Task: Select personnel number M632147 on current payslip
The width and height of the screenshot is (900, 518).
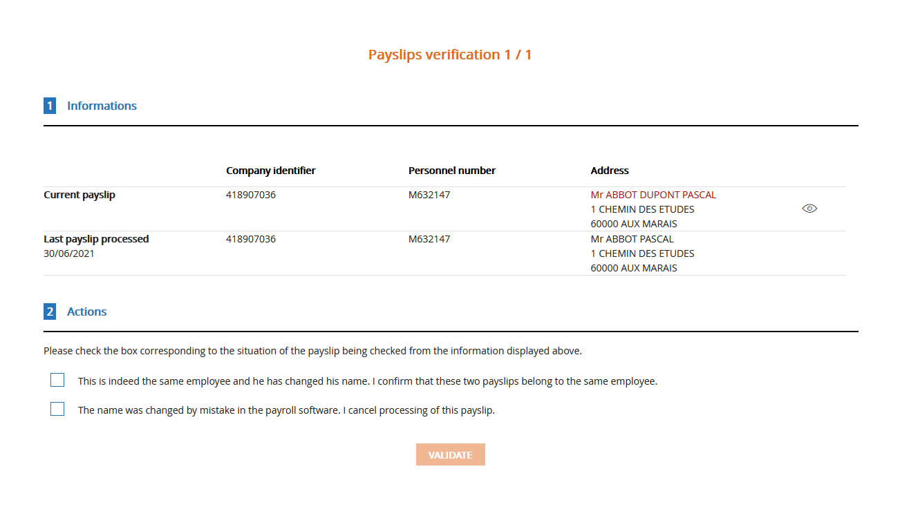Action: click(x=429, y=194)
